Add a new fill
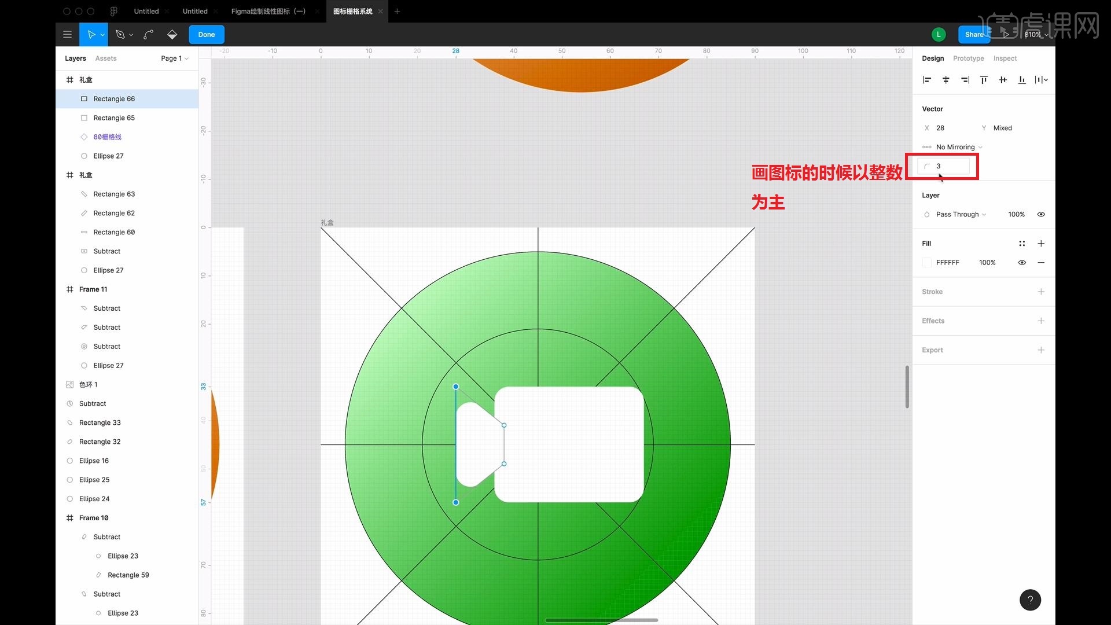 tap(1041, 244)
